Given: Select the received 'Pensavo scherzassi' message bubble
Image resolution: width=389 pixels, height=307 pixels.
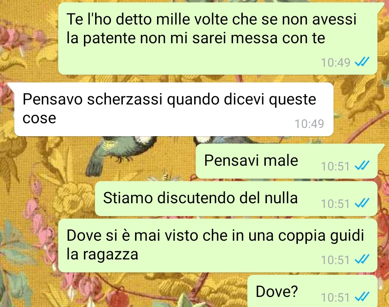Looking at the screenshot, I should (x=174, y=110).
